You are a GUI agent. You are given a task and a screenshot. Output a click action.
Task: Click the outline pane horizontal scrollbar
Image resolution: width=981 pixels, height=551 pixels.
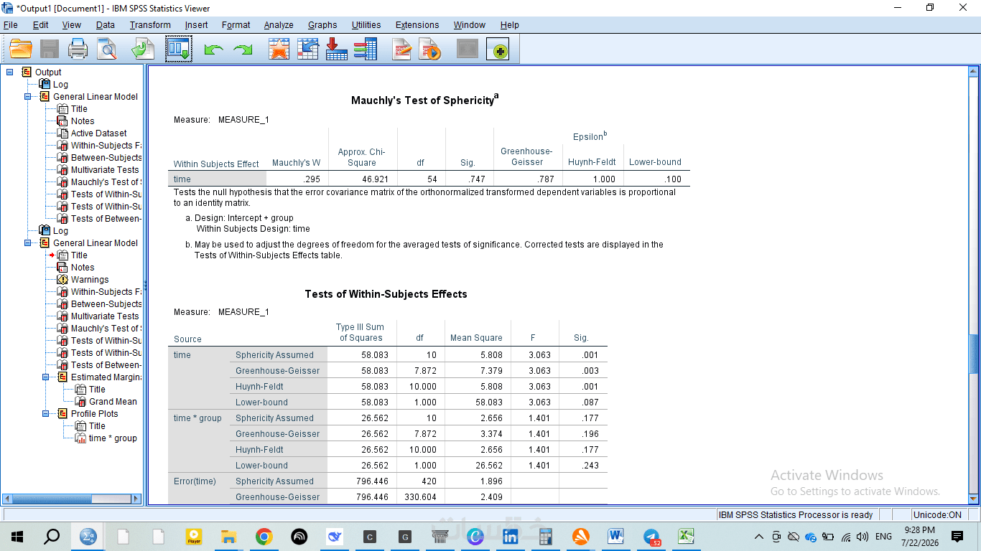(72, 498)
